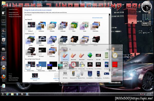The width and height of the screenshot is (154, 101).
Task: Open Get more themes online link
Action: pos(97,18)
